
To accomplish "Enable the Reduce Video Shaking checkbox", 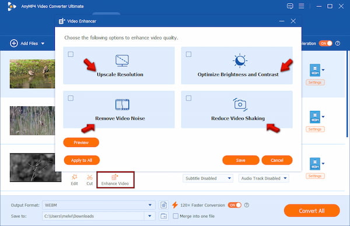I will (188, 98).
